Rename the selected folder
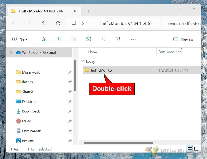This screenshot has width=207, height=159. [88, 39]
